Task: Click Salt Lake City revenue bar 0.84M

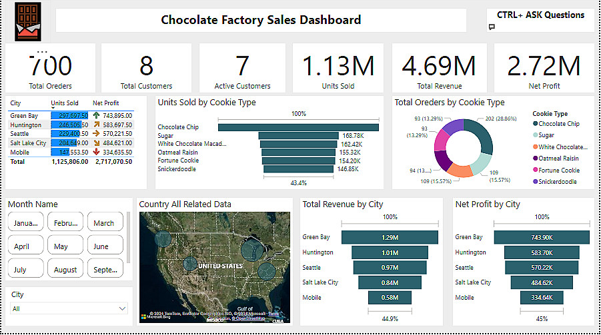Action: [390, 282]
